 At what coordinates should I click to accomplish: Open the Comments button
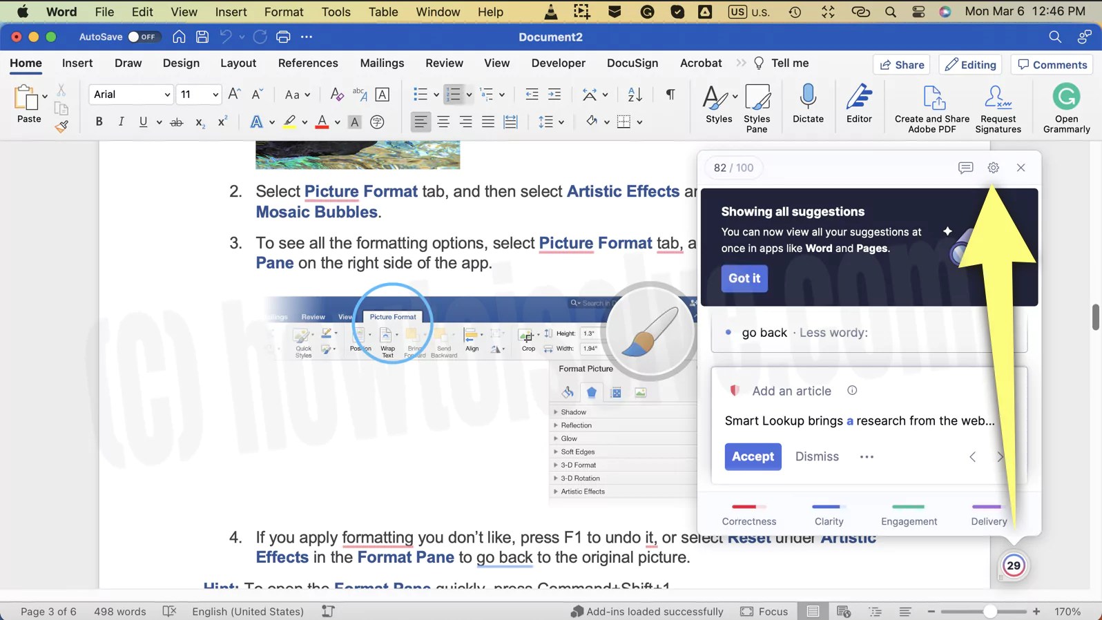point(1053,64)
